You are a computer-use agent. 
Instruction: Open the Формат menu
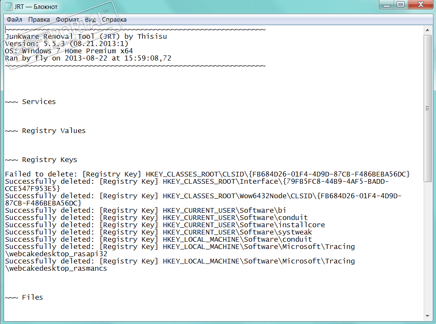67,20
